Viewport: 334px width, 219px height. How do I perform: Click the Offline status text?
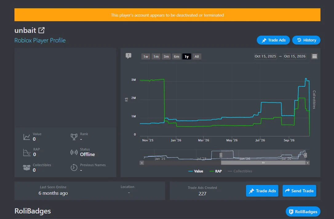[87, 154]
